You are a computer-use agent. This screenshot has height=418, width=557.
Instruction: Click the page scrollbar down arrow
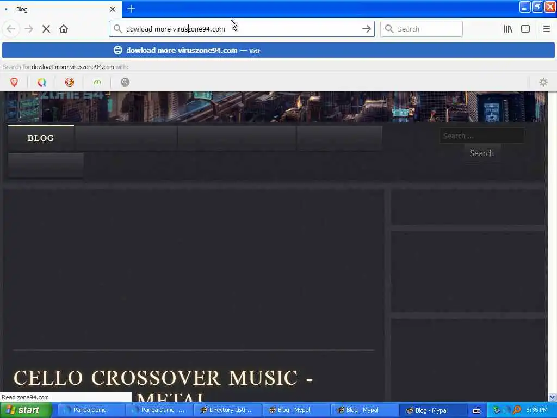(x=552, y=397)
